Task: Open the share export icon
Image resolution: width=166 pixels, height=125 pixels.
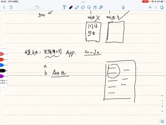Action: tap(11, 7)
